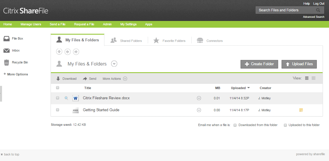The height and width of the screenshot is (161, 329).
Task: Expand More Options in the sidebar
Action: pyautogui.click(x=16, y=74)
